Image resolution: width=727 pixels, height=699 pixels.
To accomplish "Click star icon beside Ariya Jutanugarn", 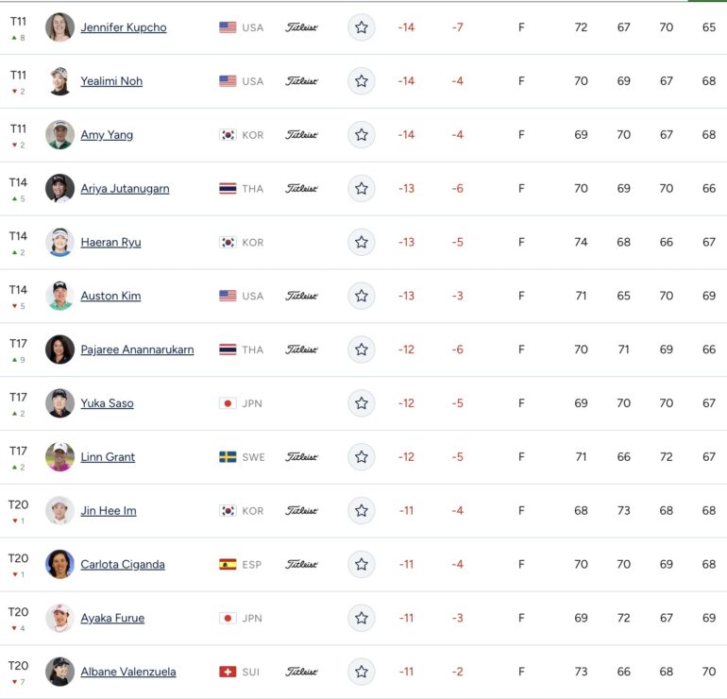I will (x=362, y=188).
